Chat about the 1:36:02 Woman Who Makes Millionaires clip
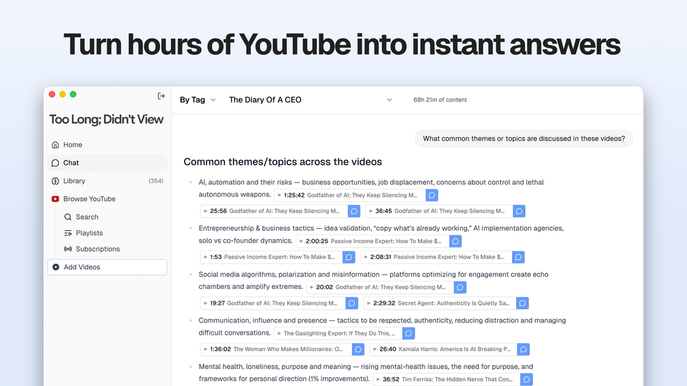 click(358, 349)
